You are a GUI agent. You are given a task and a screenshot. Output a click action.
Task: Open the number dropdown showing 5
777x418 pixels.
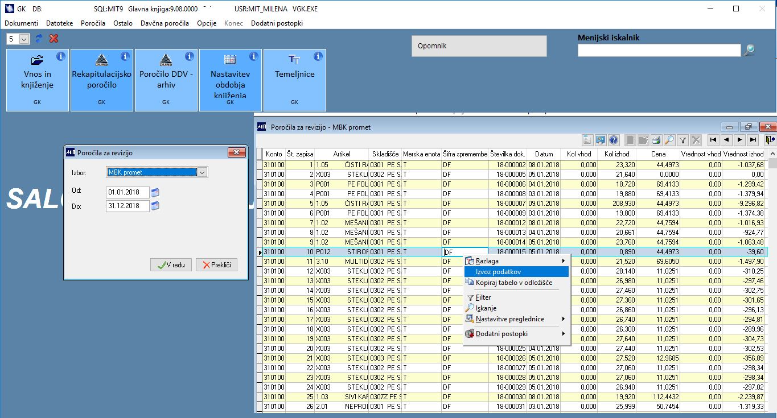coord(24,39)
